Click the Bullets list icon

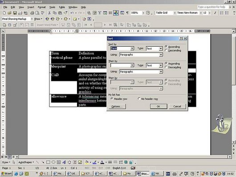tap(227, 13)
